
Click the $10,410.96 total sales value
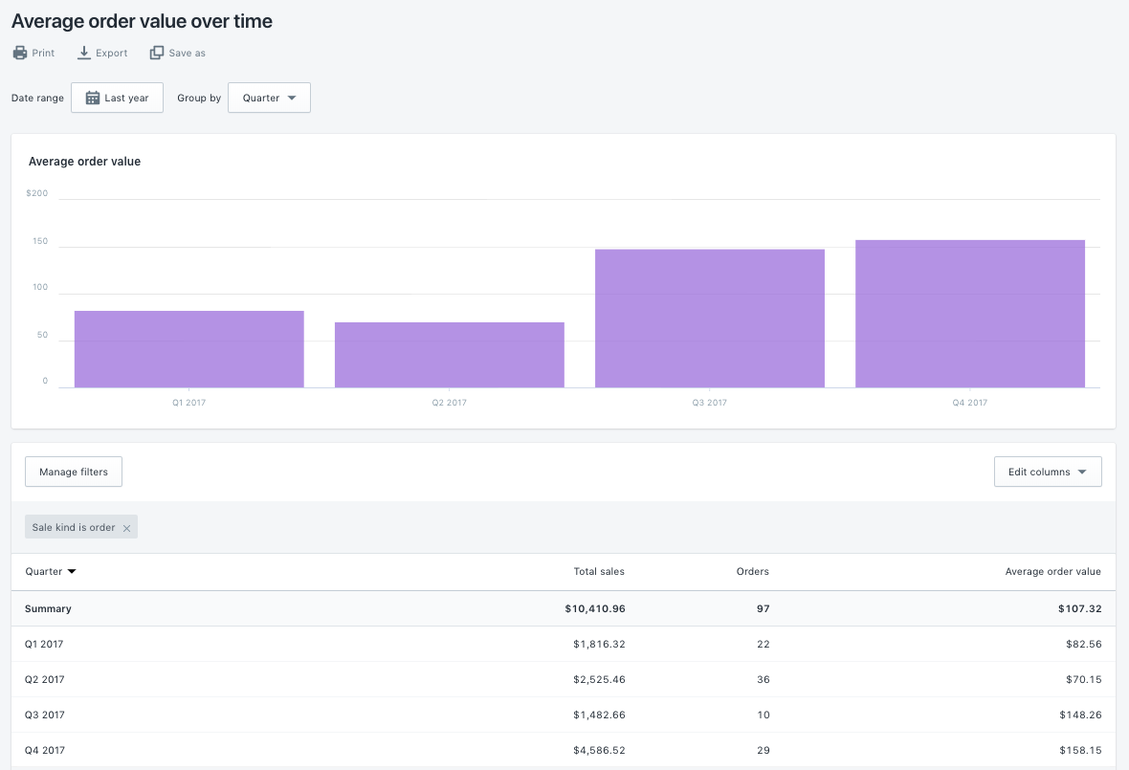point(595,608)
